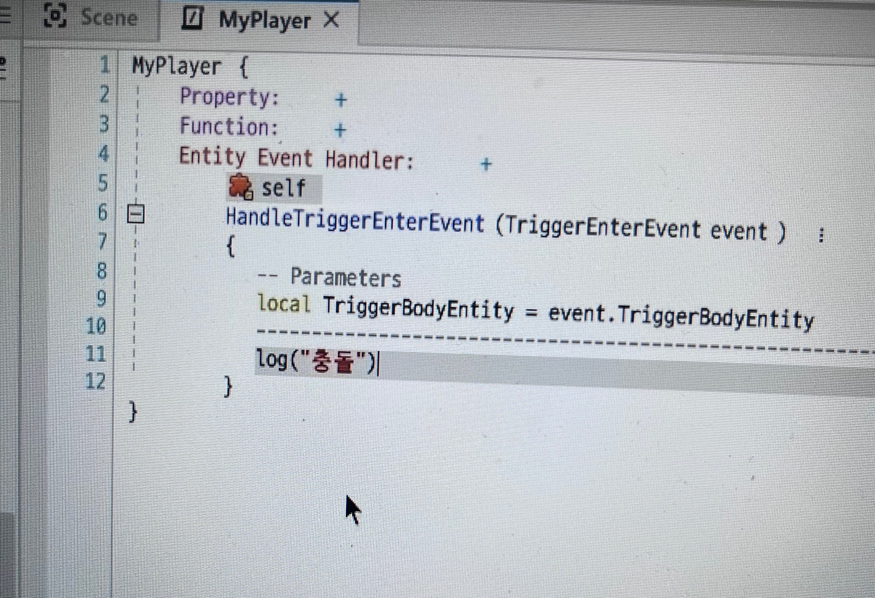
Task: Click the Entity Event Handler label
Action: click(296, 158)
